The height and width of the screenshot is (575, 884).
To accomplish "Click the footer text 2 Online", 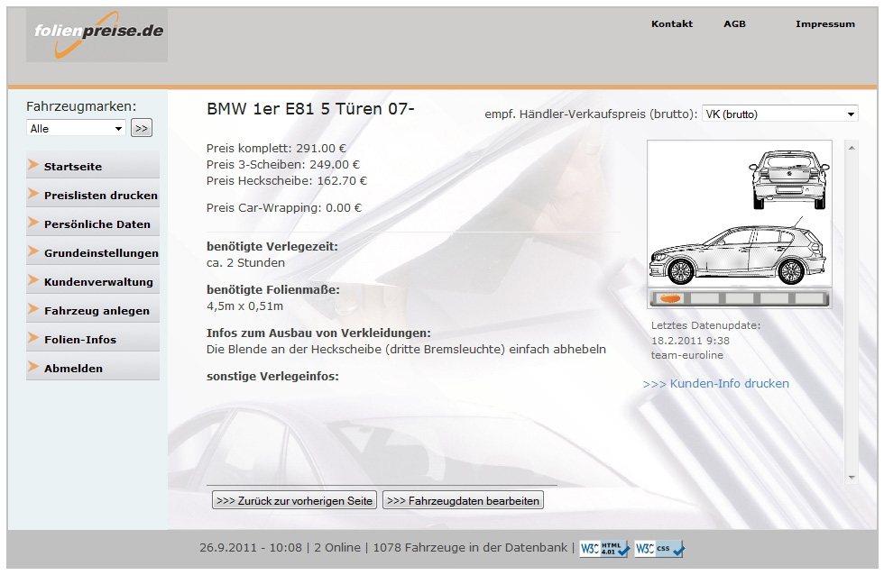I will (337, 547).
